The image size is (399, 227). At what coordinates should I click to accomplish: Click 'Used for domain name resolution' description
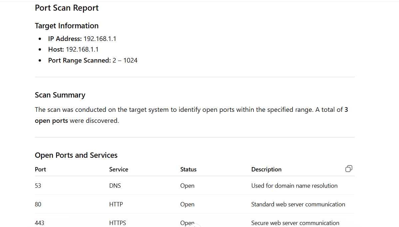[294, 186]
